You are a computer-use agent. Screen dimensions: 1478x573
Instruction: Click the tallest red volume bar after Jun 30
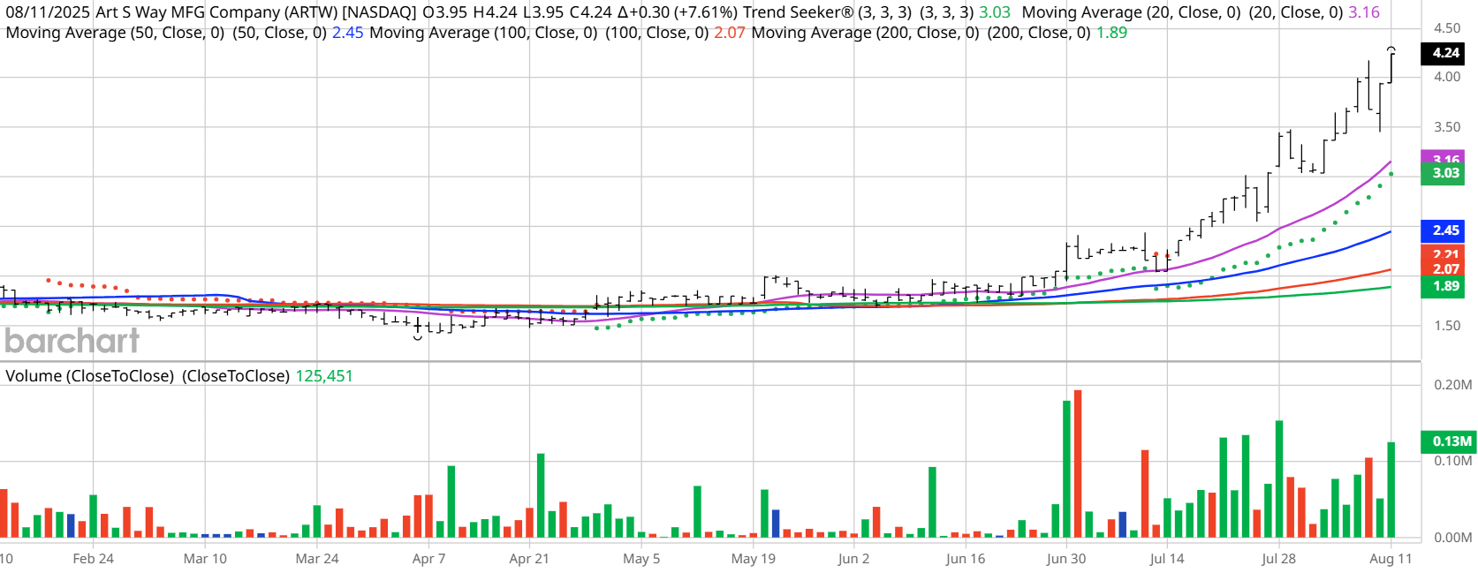tap(1077, 464)
